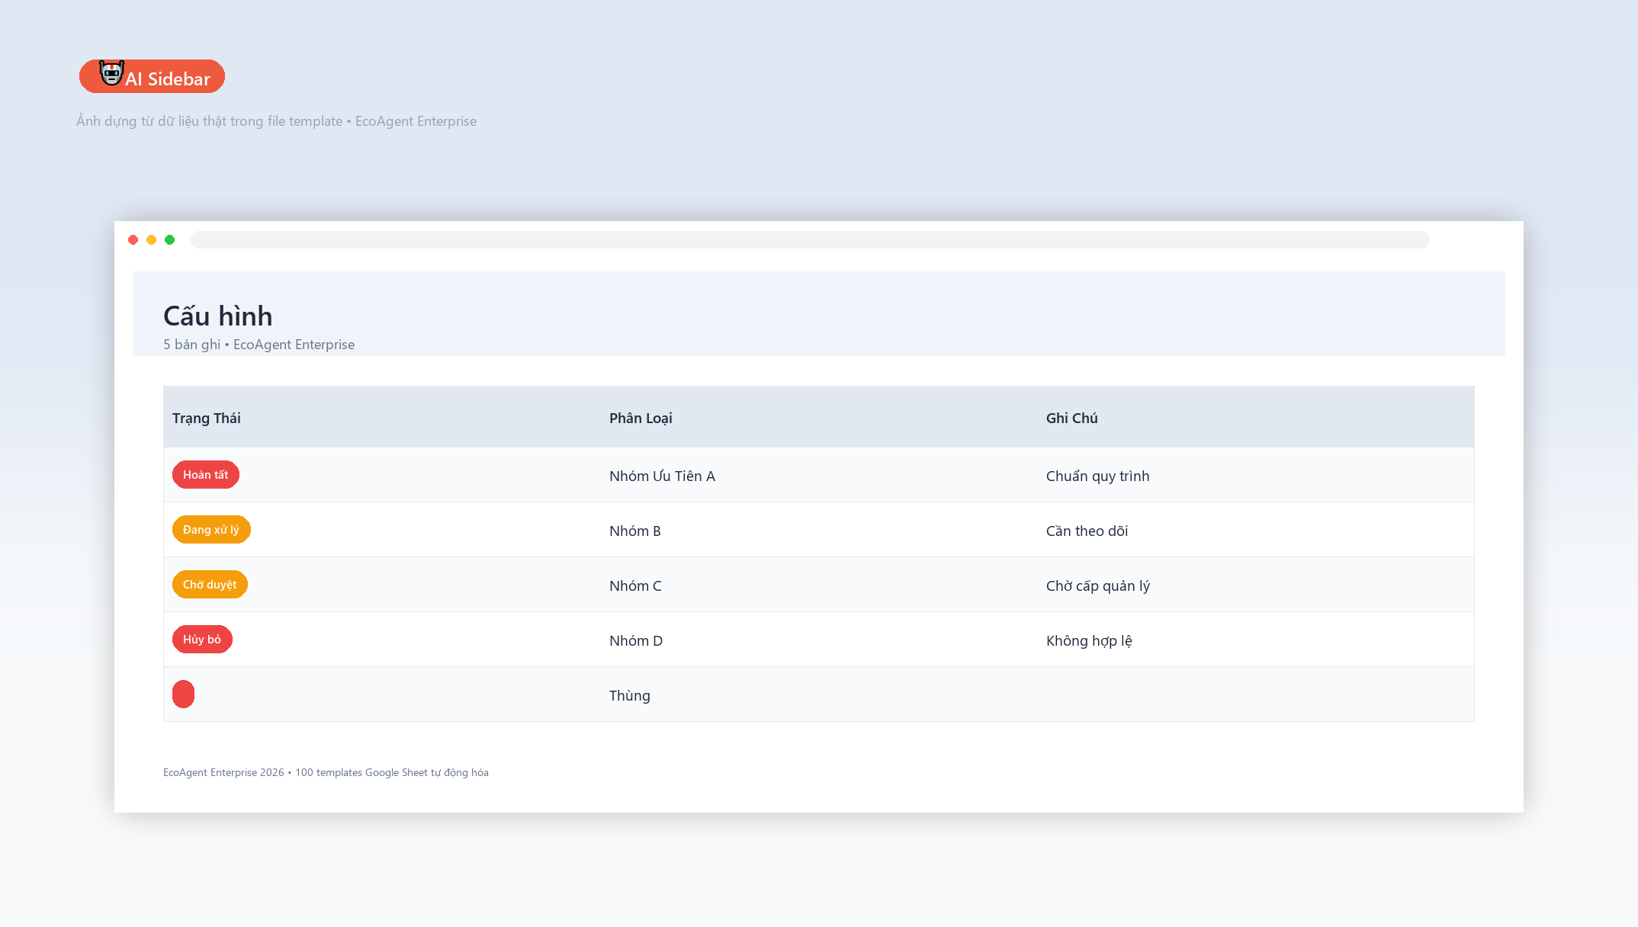This screenshot has height=927, width=1638.
Task: Click the red Hủy bỏ status badge
Action: tap(202, 639)
